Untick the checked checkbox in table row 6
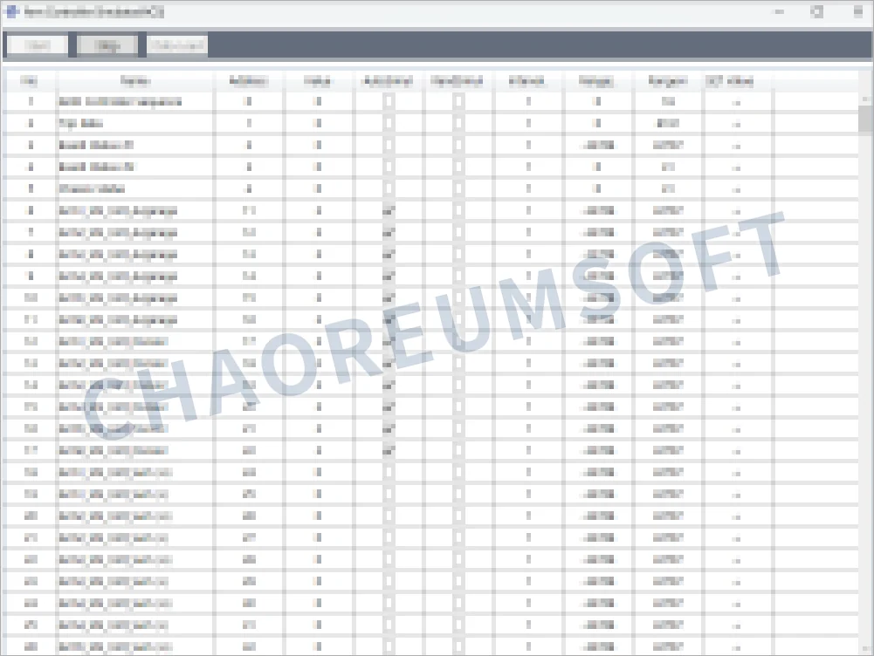Image resolution: width=874 pixels, height=656 pixels. [x=389, y=210]
